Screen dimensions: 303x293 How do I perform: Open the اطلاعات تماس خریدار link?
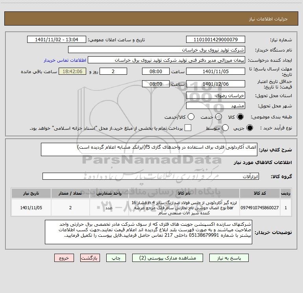pyautogui.click(x=65, y=60)
